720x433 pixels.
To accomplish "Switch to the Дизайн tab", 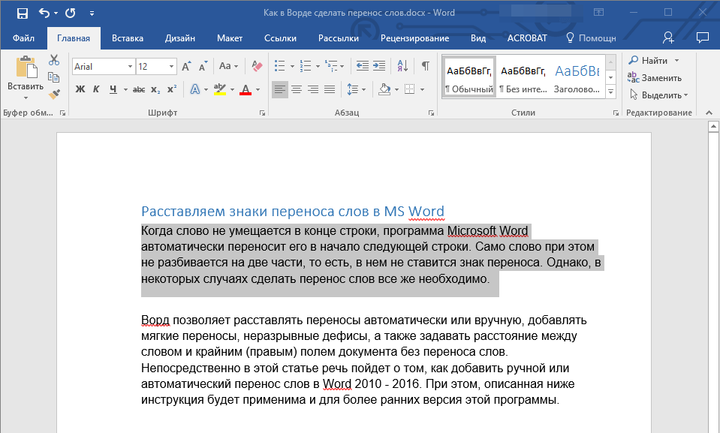I will (180, 38).
